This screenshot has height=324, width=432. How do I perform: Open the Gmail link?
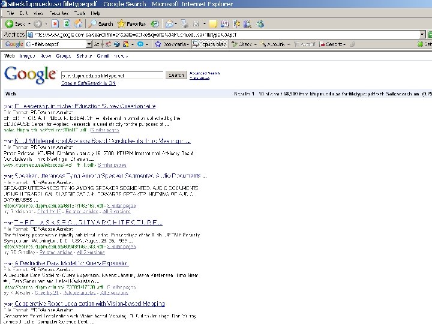click(x=103, y=56)
